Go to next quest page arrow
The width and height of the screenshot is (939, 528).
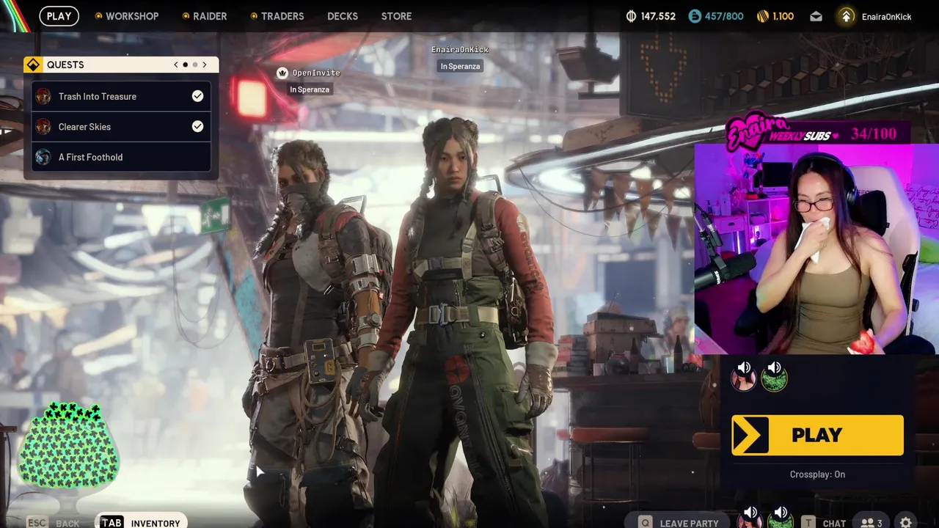point(205,65)
